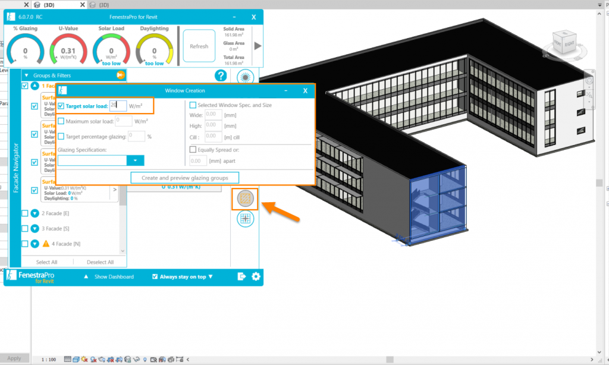Click the Target solar load input field

(x=118, y=106)
